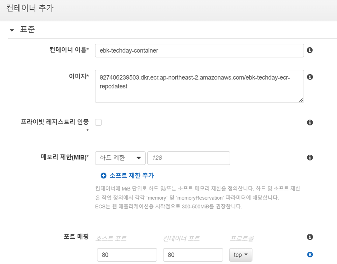Open the tcp protocol dropdown
The height and width of the screenshot is (264, 337).
[x=241, y=255]
